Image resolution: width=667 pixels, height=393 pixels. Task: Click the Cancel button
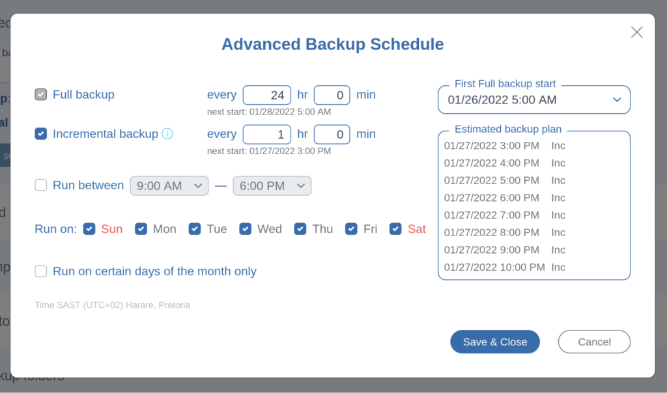tap(593, 342)
